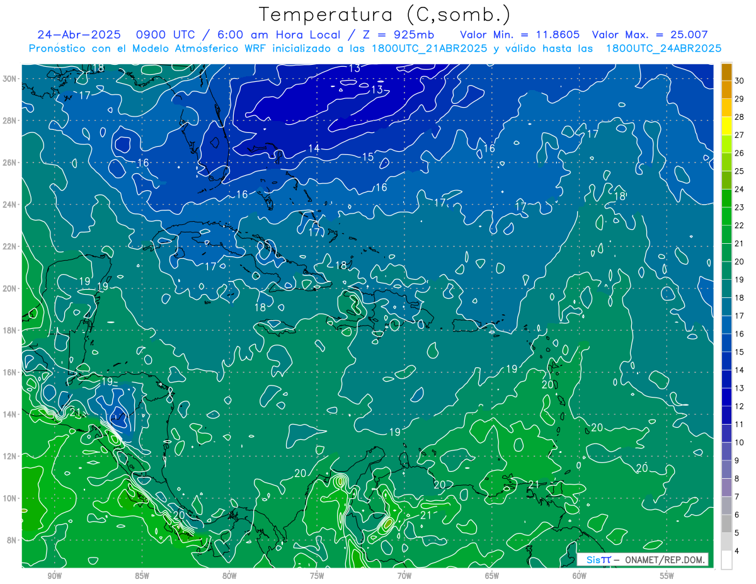This screenshot has height=584, width=756.
Task: Click the 'Valor Max. = 25.007' text
Action: pyautogui.click(x=650, y=35)
